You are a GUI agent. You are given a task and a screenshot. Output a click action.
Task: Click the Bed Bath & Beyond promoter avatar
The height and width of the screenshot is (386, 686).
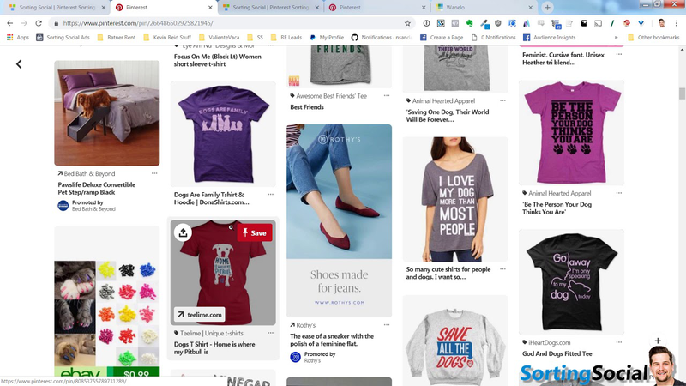63,206
